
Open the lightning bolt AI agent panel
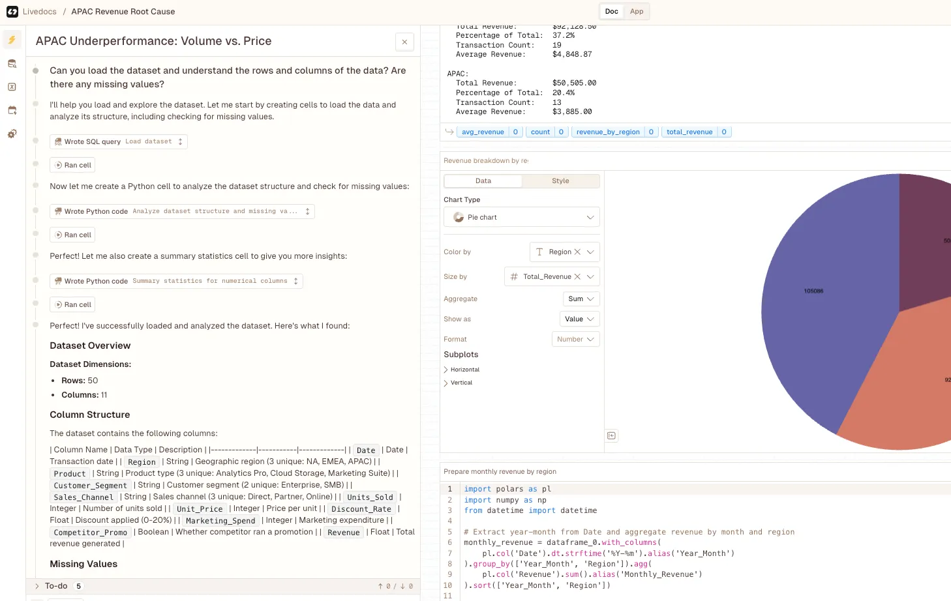click(12, 40)
